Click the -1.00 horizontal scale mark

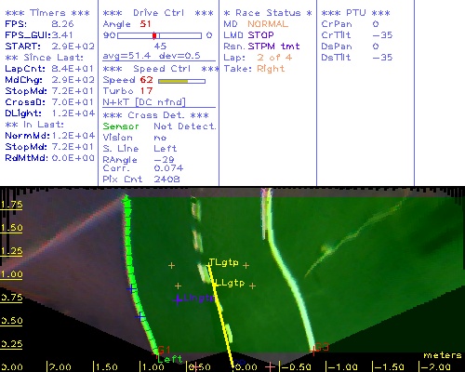(342, 367)
